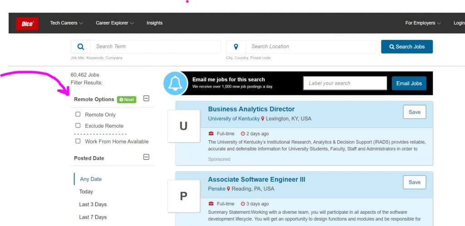The height and width of the screenshot is (226, 465).
Task: Click the Sponsored label
Action: pos(219,159)
